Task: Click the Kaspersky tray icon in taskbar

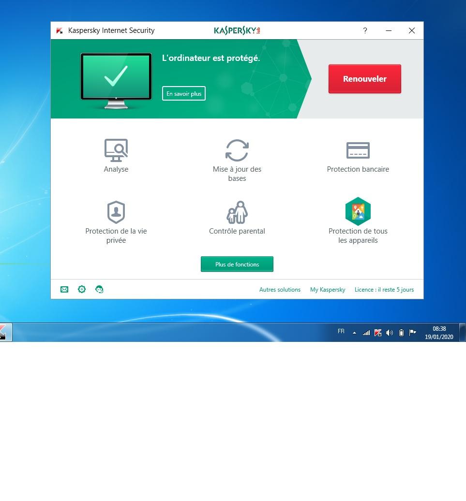Action: click(378, 333)
